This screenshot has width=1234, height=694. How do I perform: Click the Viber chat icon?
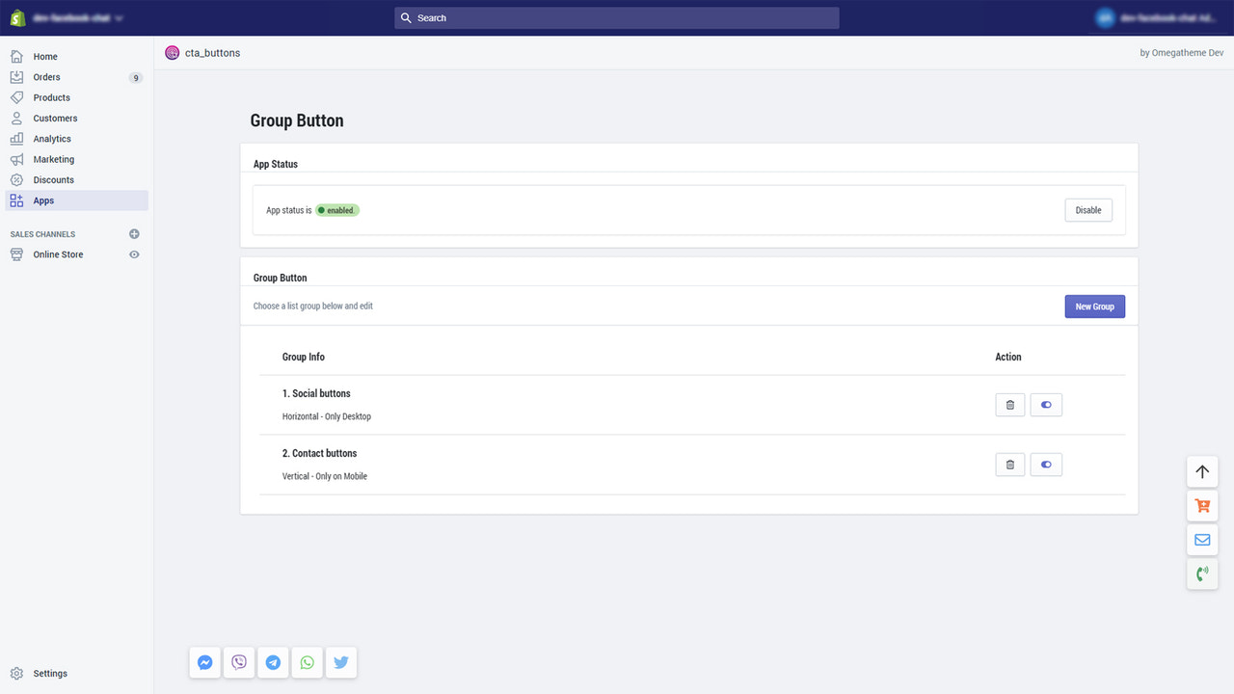(x=238, y=662)
